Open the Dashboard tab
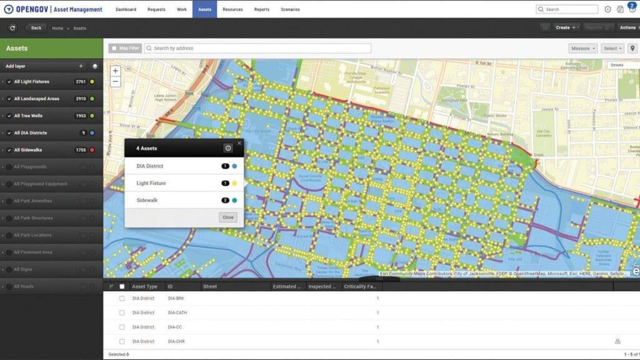 tap(126, 9)
